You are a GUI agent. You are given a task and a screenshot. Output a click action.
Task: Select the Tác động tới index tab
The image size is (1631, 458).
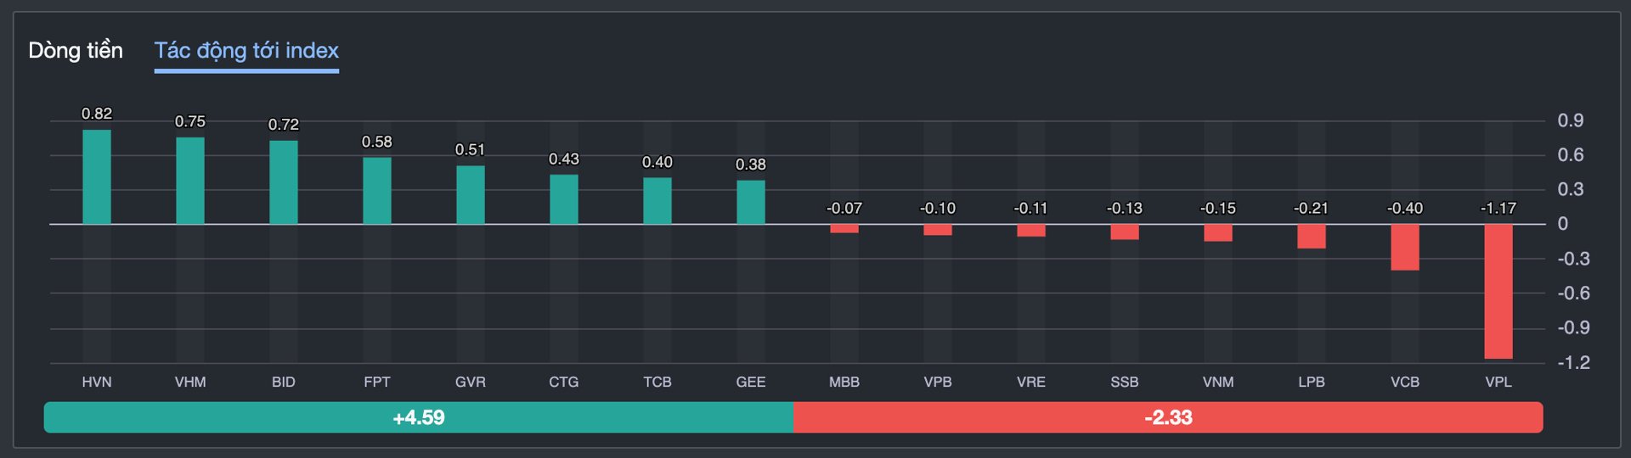click(246, 51)
